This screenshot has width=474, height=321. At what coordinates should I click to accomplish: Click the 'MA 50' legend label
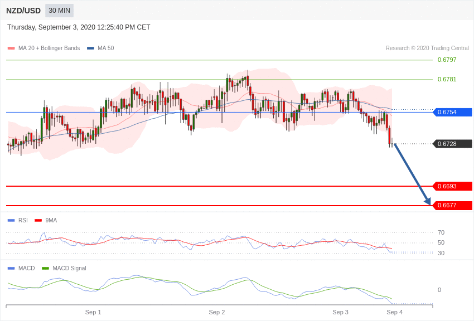[x=106, y=48]
